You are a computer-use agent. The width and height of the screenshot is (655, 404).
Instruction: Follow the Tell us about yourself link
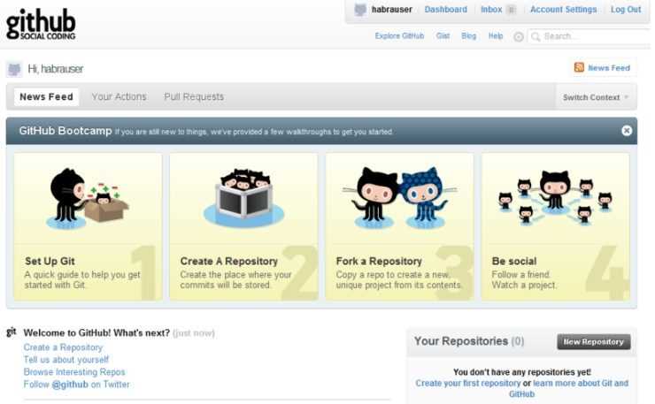click(66, 360)
